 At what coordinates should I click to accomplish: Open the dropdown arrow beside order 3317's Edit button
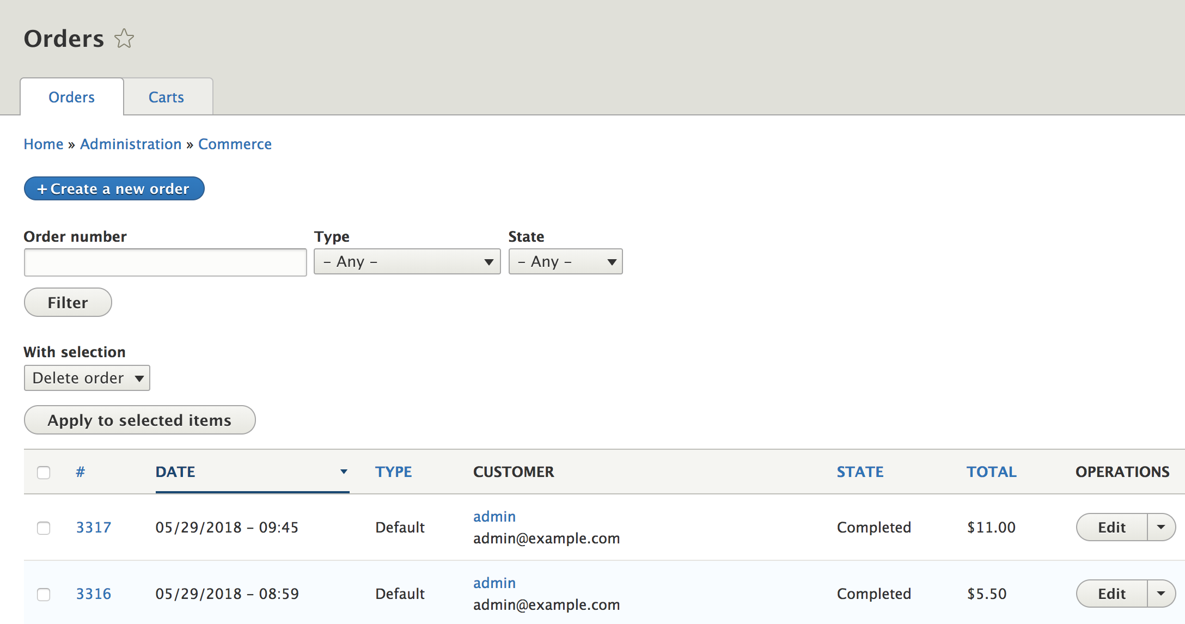click(x=1162, y=527)
